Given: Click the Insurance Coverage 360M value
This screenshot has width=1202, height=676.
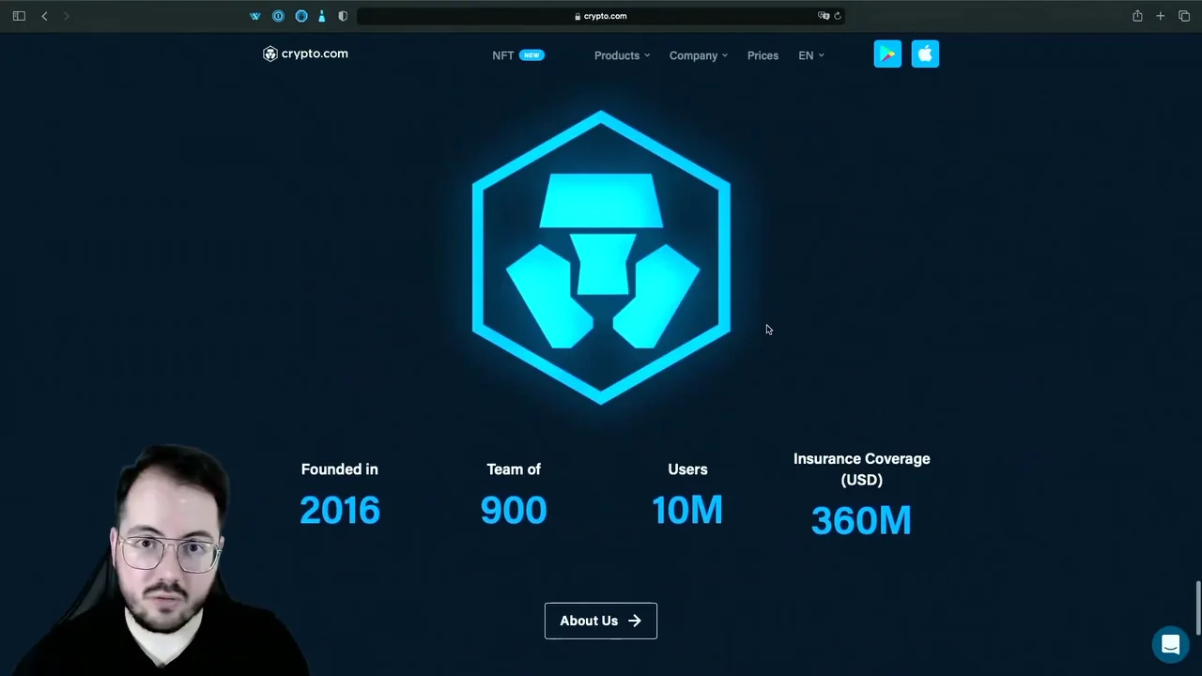Looking at the screenshot, I should pos(861,520).
